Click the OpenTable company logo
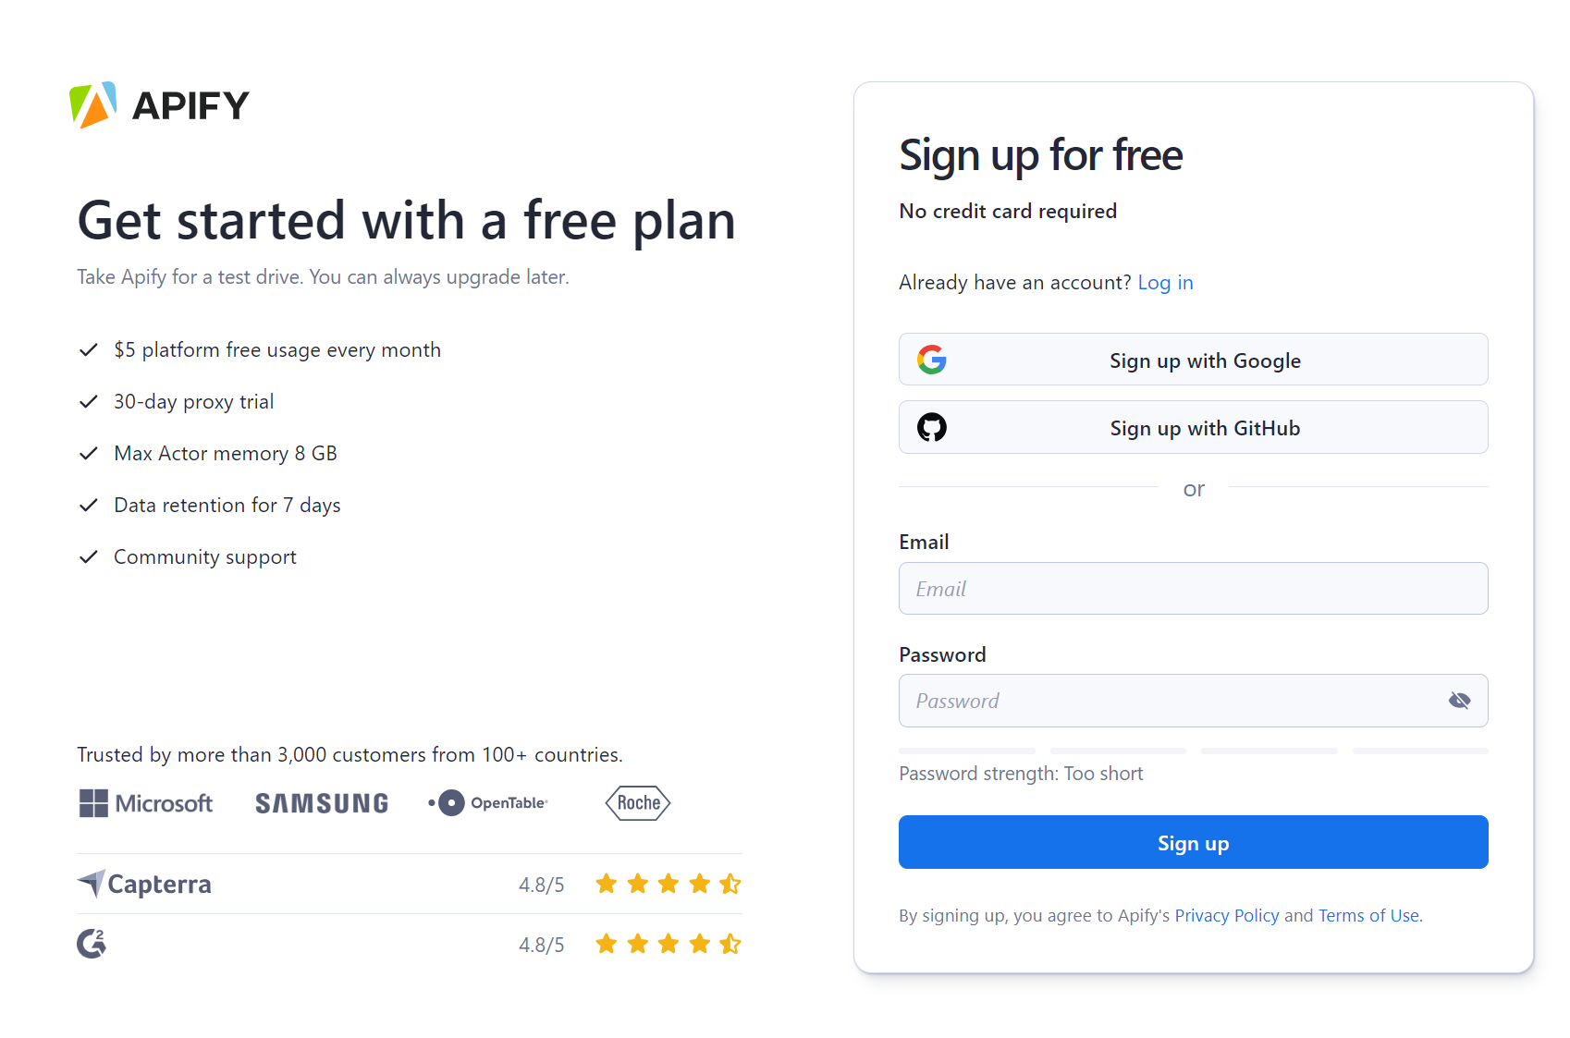Viewport: 1570px width, 1038px height. coord(487,802)
